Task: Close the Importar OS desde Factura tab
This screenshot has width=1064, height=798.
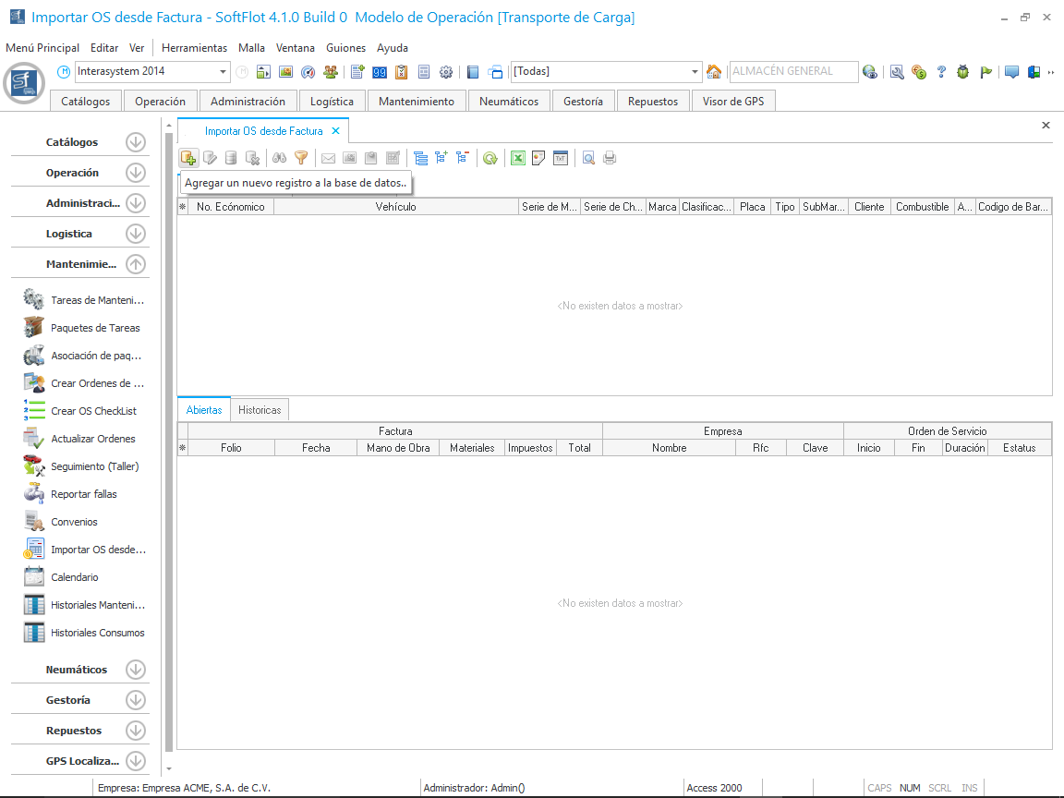Action: (336, 131)
